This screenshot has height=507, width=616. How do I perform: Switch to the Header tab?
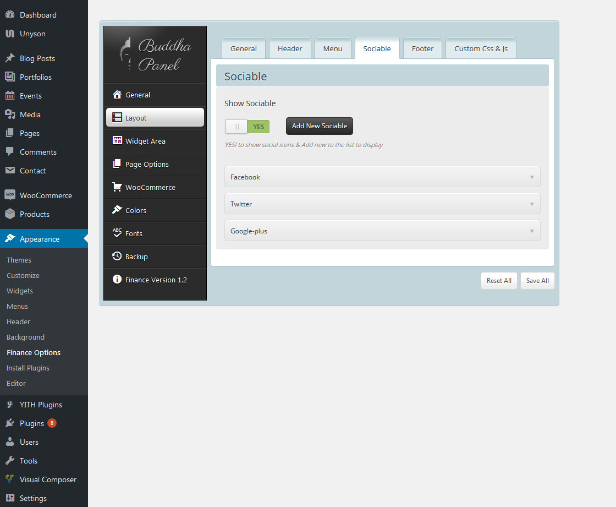coord(290,48)
